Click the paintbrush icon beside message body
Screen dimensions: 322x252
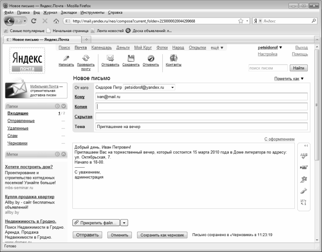[304, 191]
